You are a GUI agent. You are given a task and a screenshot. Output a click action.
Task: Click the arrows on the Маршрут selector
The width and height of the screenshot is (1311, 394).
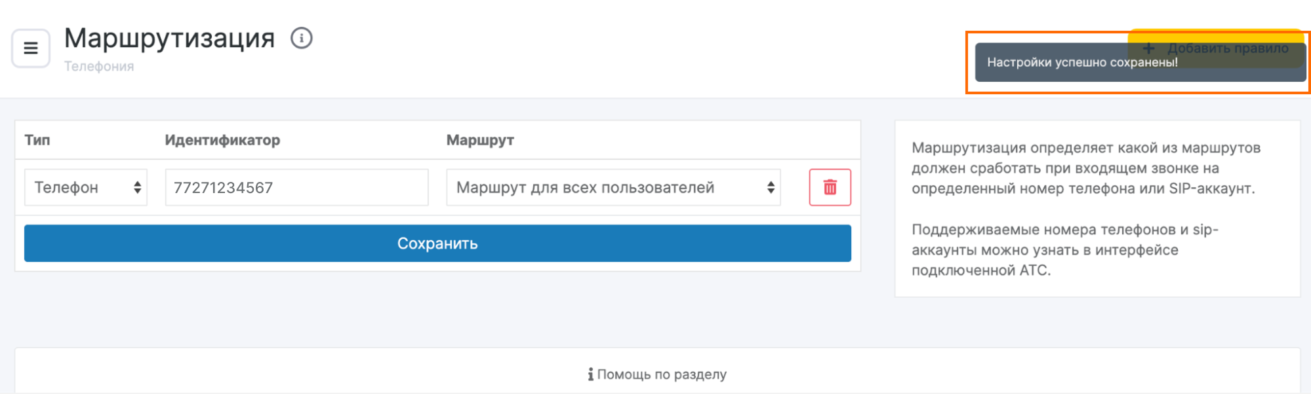pyautogui.click(x=771, y=188)
